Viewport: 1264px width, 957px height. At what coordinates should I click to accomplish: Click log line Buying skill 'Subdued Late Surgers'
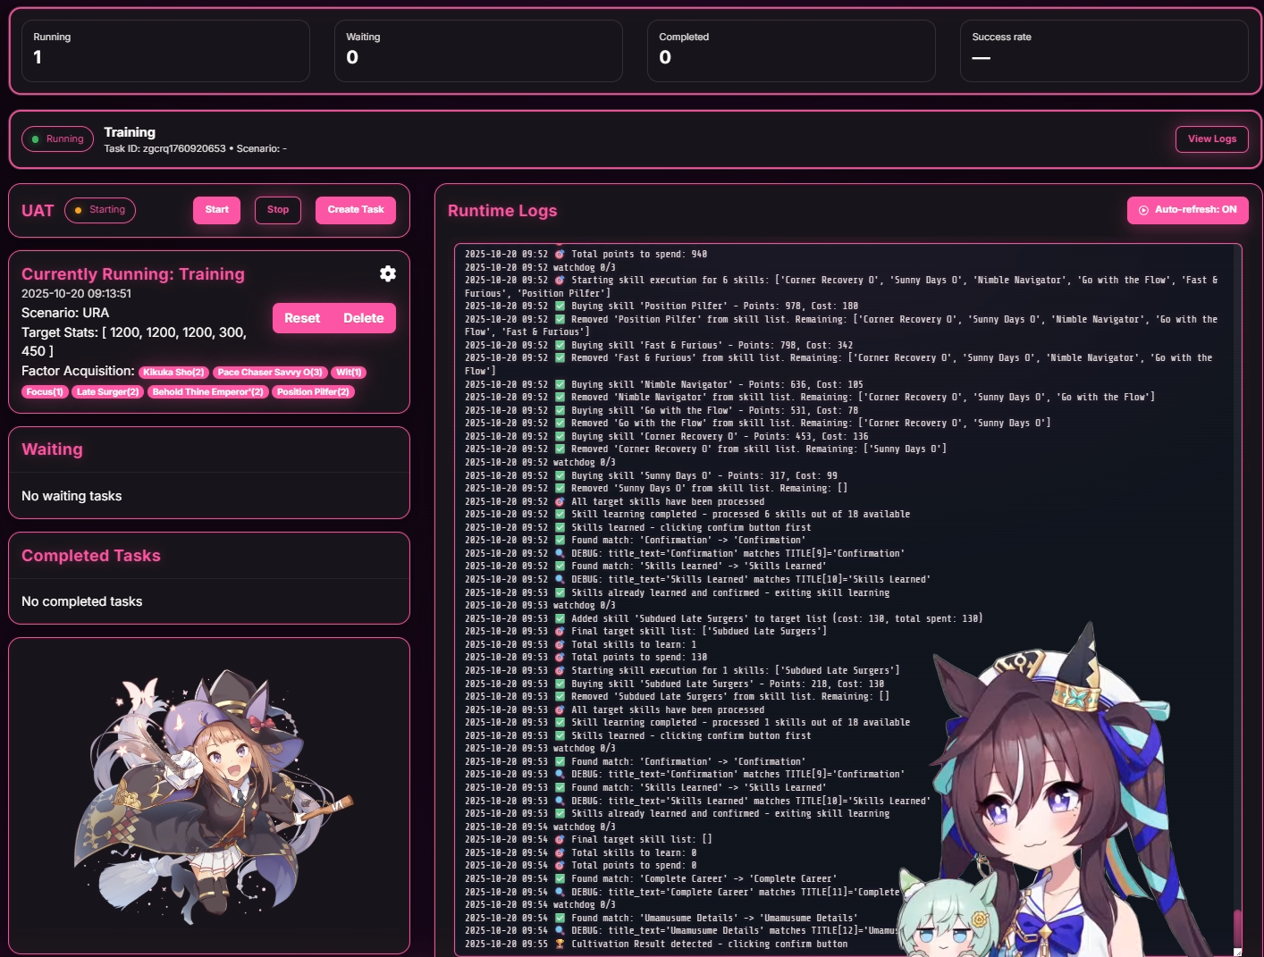coord(675,684)
